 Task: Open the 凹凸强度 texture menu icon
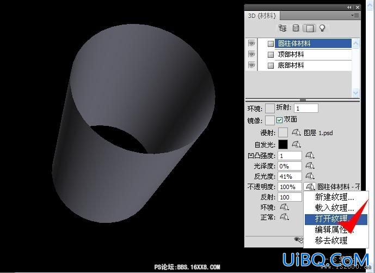point(310,155)
